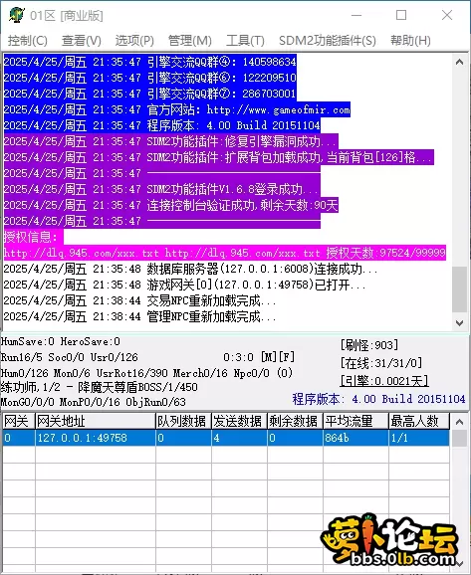
Task: Click the 队列数据 column header
Action: tap(183, 421)
